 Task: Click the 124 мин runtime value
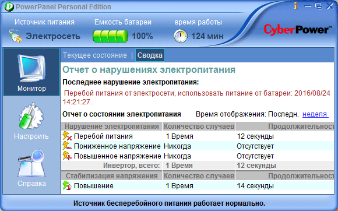(207, 36)
